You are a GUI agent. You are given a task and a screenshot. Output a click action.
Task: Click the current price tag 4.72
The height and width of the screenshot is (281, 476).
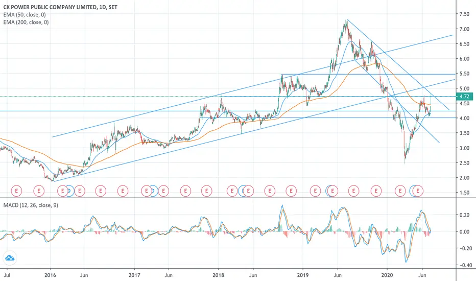point(464,97)
